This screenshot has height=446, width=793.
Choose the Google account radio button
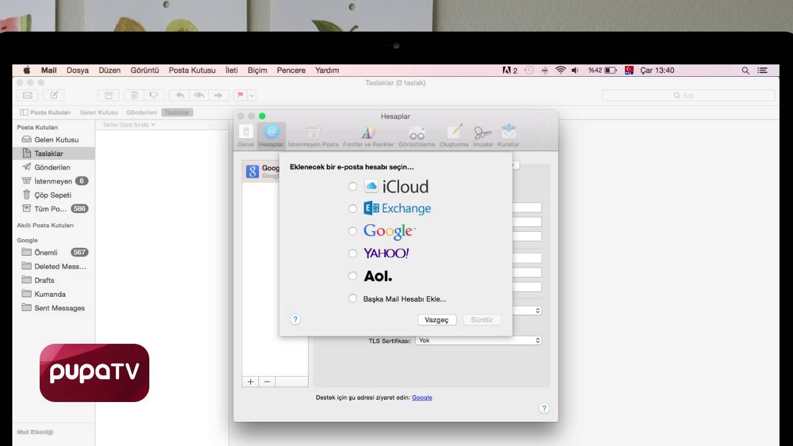click(353, 231)
